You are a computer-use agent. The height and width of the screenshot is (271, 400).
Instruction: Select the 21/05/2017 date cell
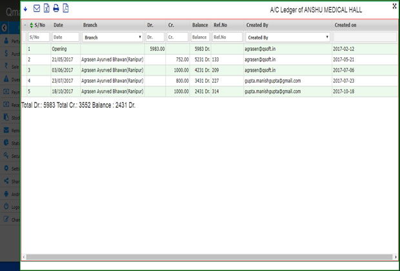(x=66, y=60)
